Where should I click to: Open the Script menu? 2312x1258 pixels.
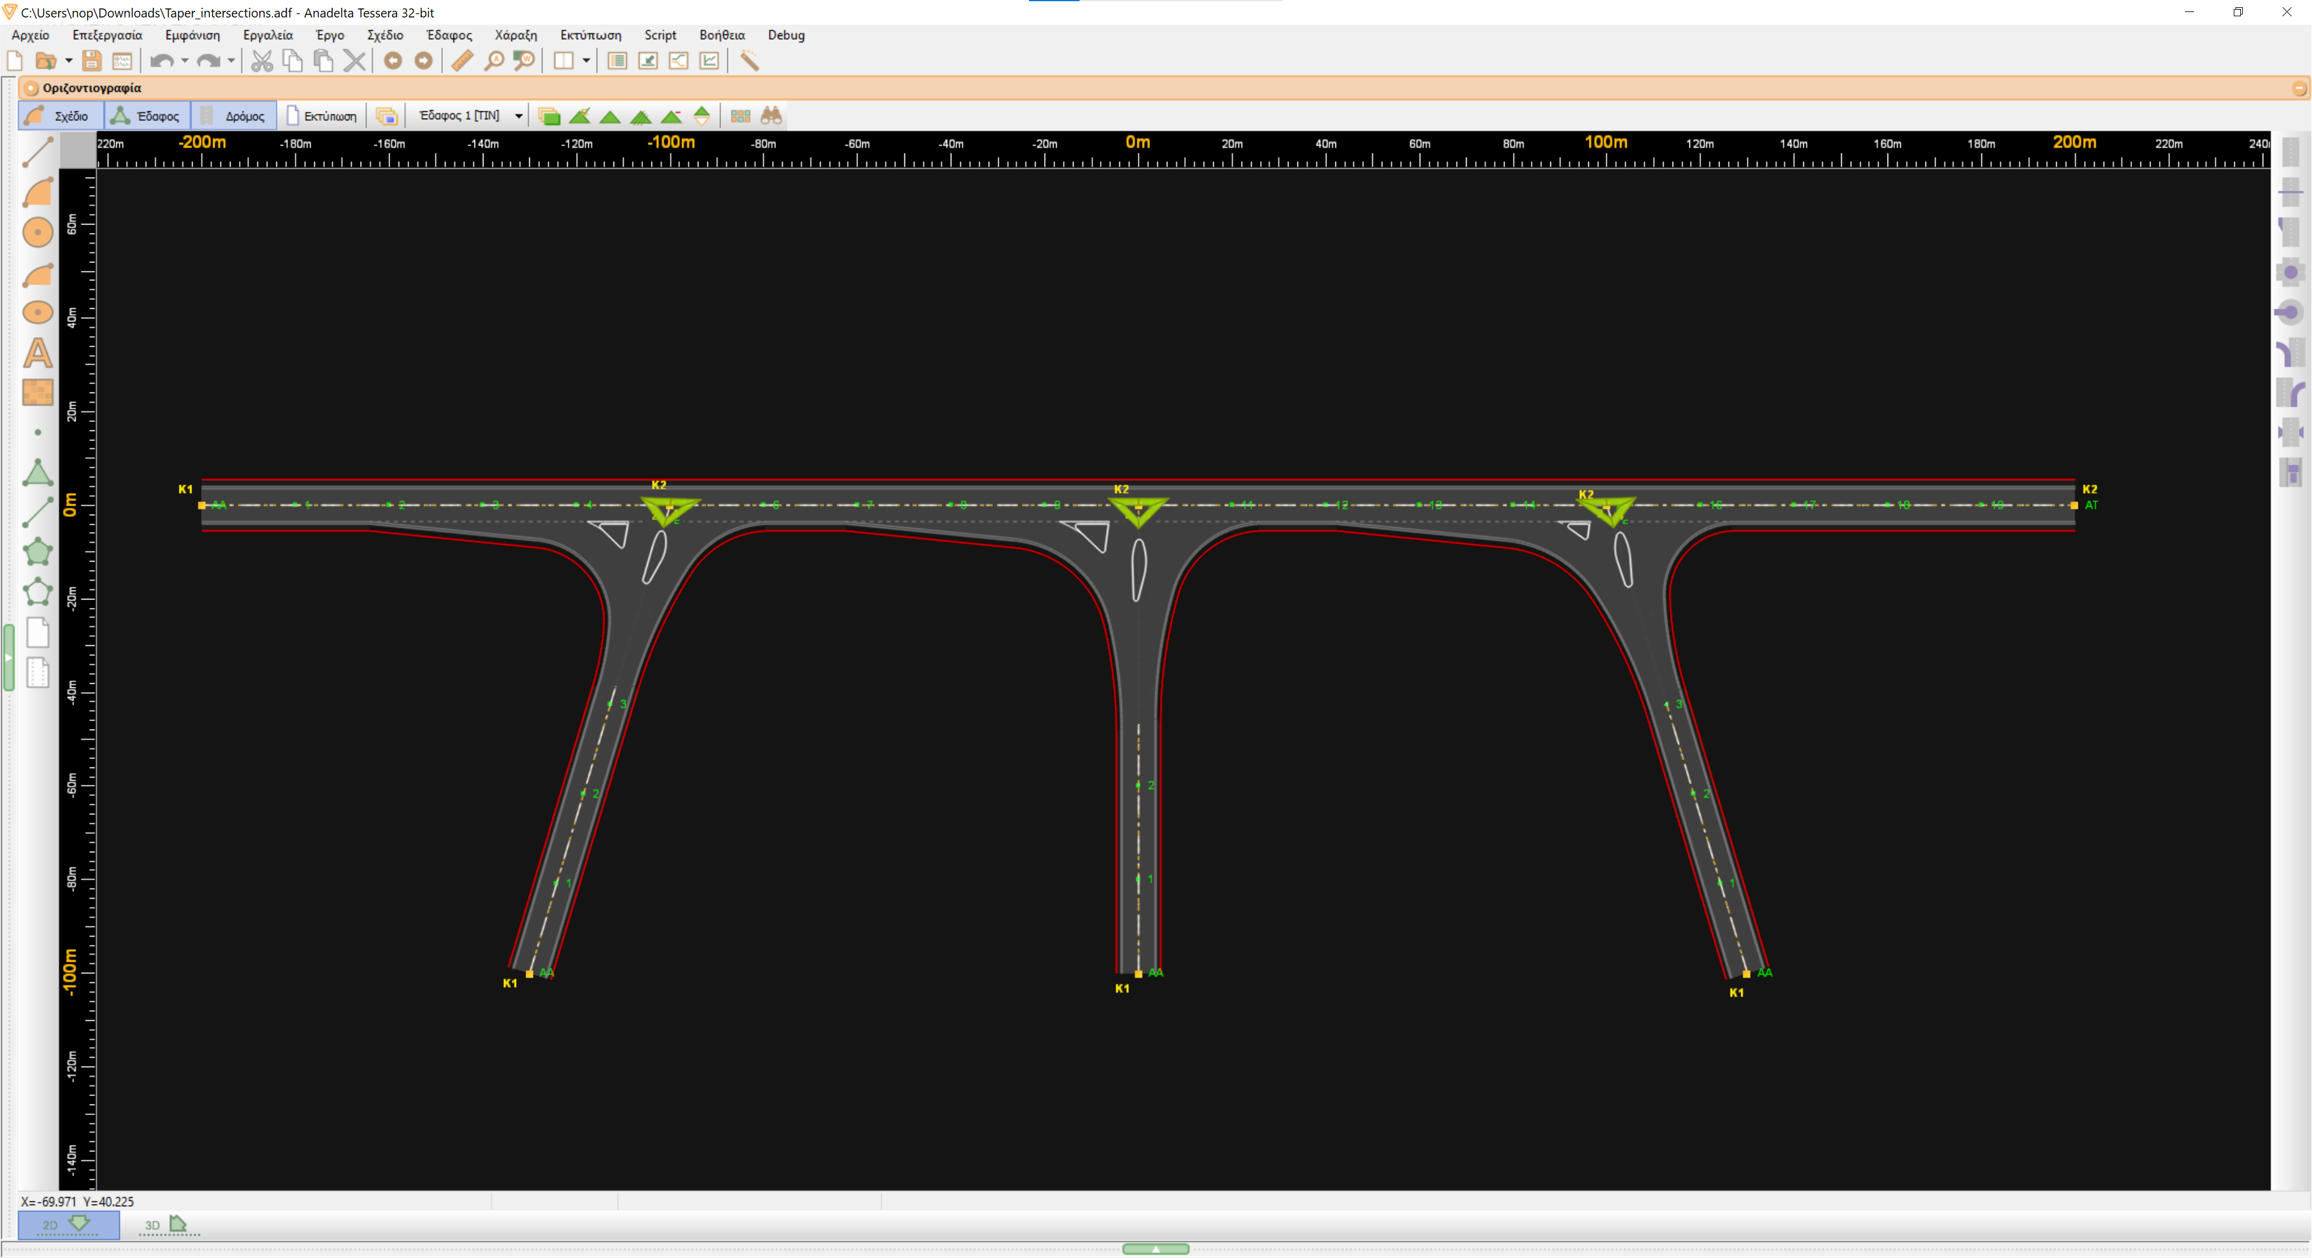pyautogui.click(x=660, y=35)
